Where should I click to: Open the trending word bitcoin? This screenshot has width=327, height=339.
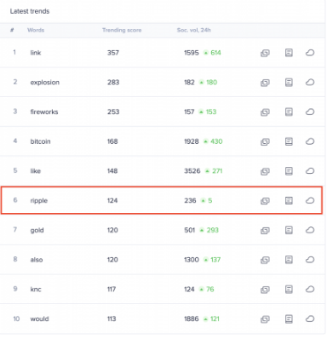tap(40, 141)
